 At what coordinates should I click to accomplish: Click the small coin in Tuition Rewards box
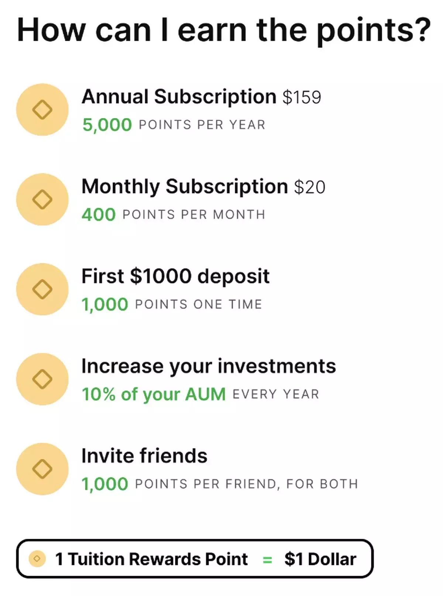[x=37, y=559]
